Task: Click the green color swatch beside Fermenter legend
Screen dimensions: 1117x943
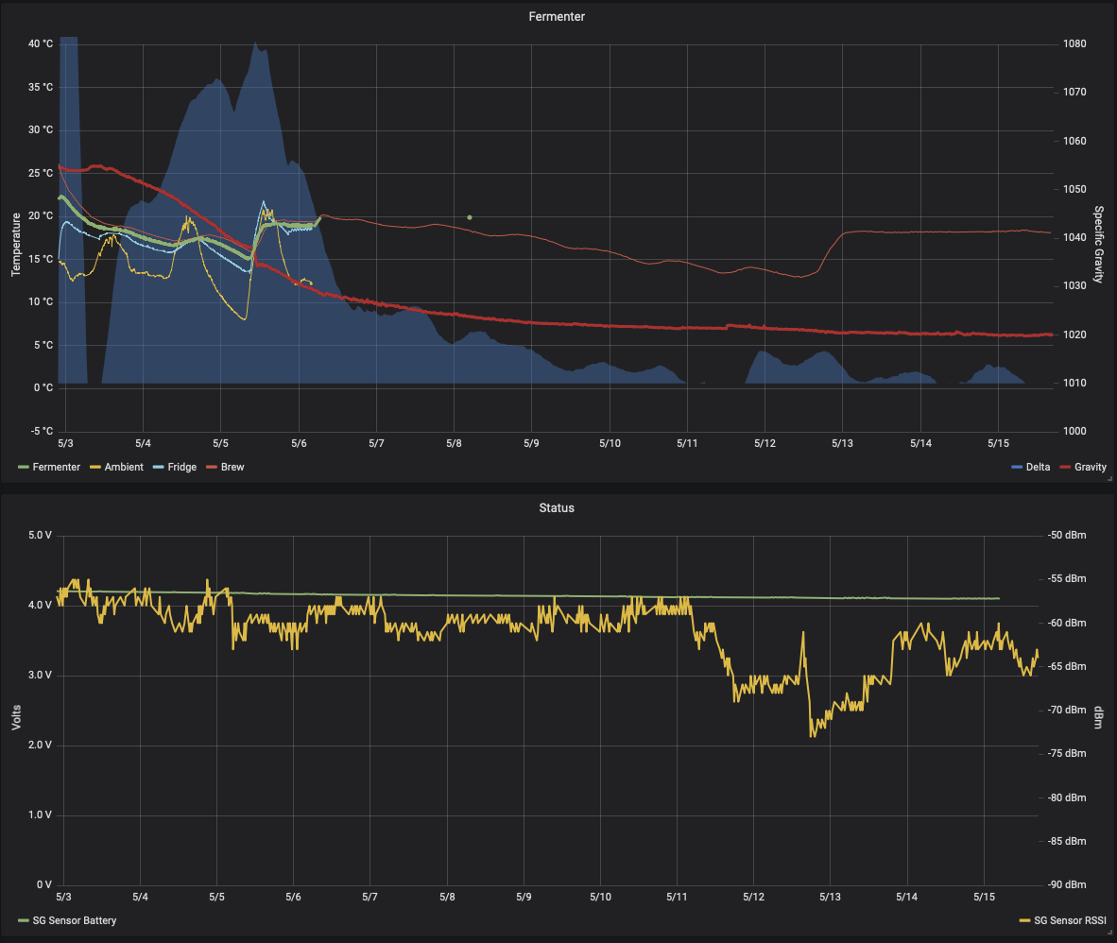Action: pyautogui.click(x=24, y=467)
